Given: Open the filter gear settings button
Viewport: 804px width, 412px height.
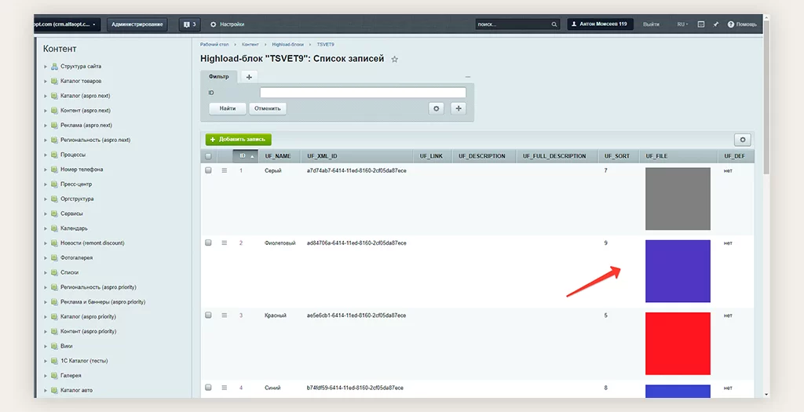Looking at the screenshot, I should coord(437,108).
